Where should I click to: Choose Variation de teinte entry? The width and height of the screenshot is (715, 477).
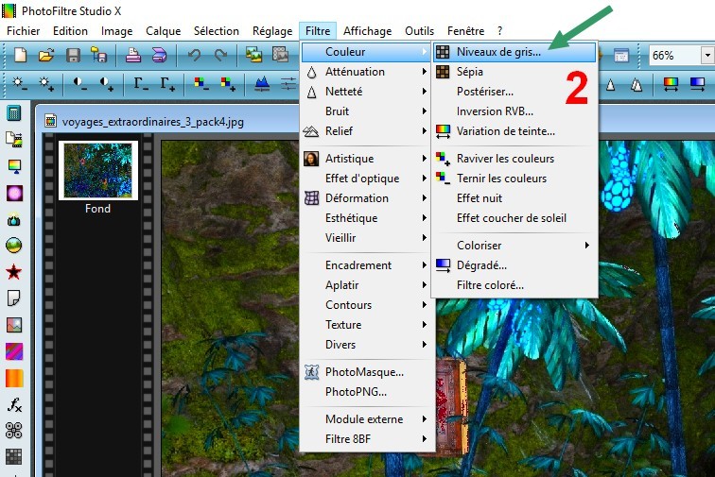(x=514, y=131)
